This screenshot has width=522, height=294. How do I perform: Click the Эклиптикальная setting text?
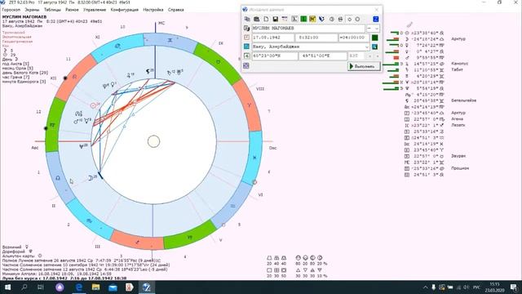(16, 37)
